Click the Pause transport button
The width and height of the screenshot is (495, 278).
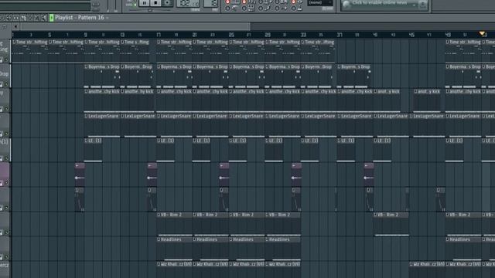pyautogui.click(x=145, y=3)
